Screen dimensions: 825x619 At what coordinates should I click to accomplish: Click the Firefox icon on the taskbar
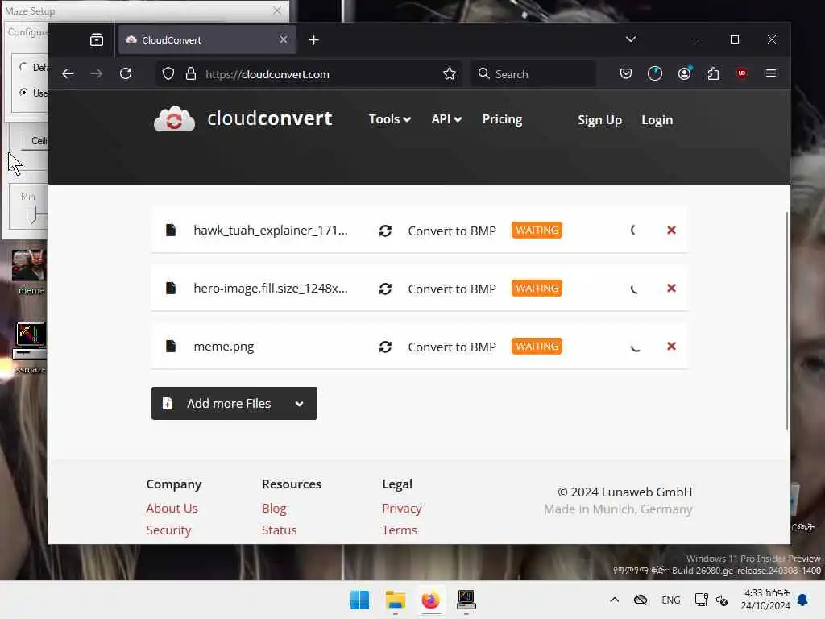(x=430, y=600)
